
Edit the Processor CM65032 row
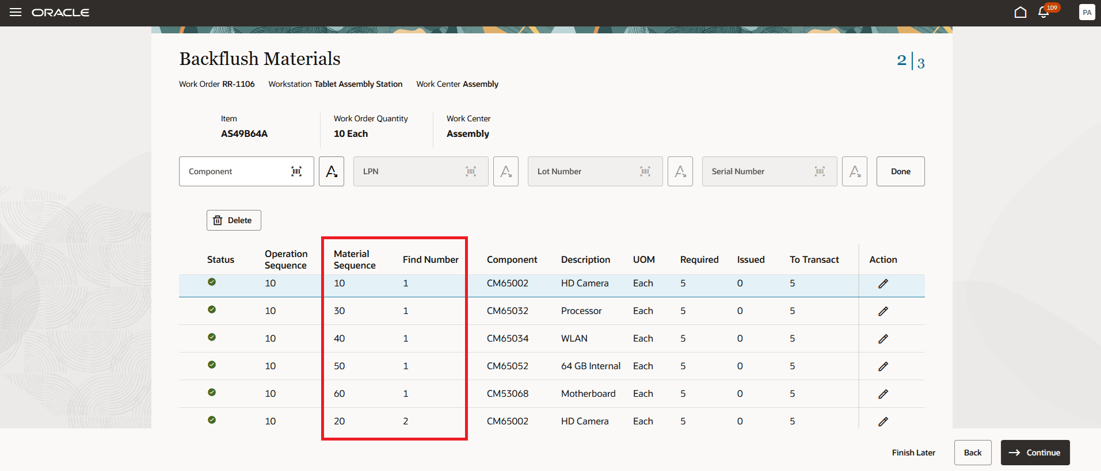point(883,311)
